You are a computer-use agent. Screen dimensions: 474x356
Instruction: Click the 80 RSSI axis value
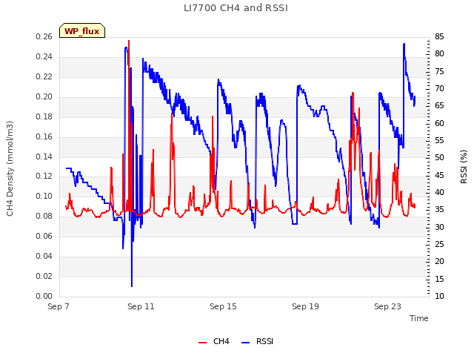tap(439, 53)
